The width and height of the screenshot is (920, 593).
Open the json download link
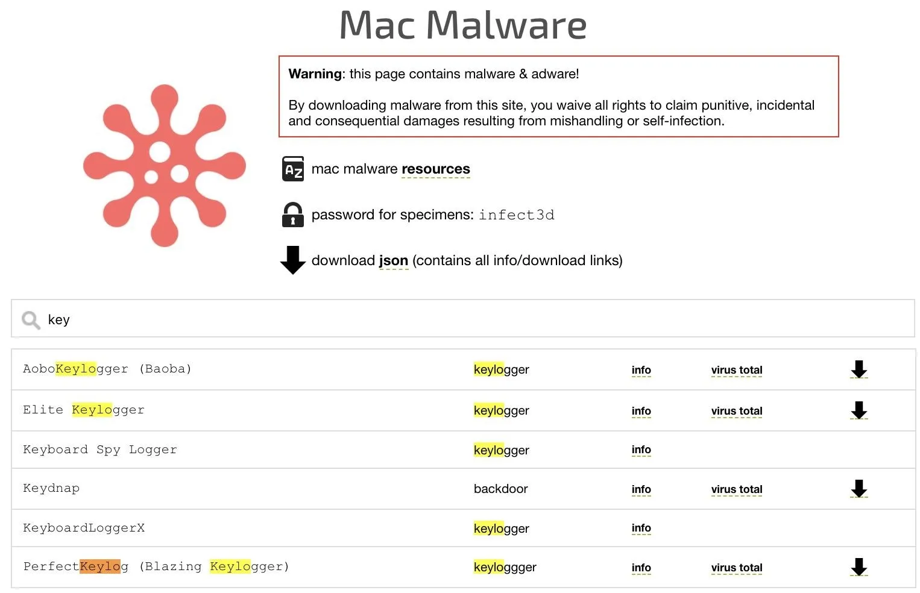pos(393,261)
